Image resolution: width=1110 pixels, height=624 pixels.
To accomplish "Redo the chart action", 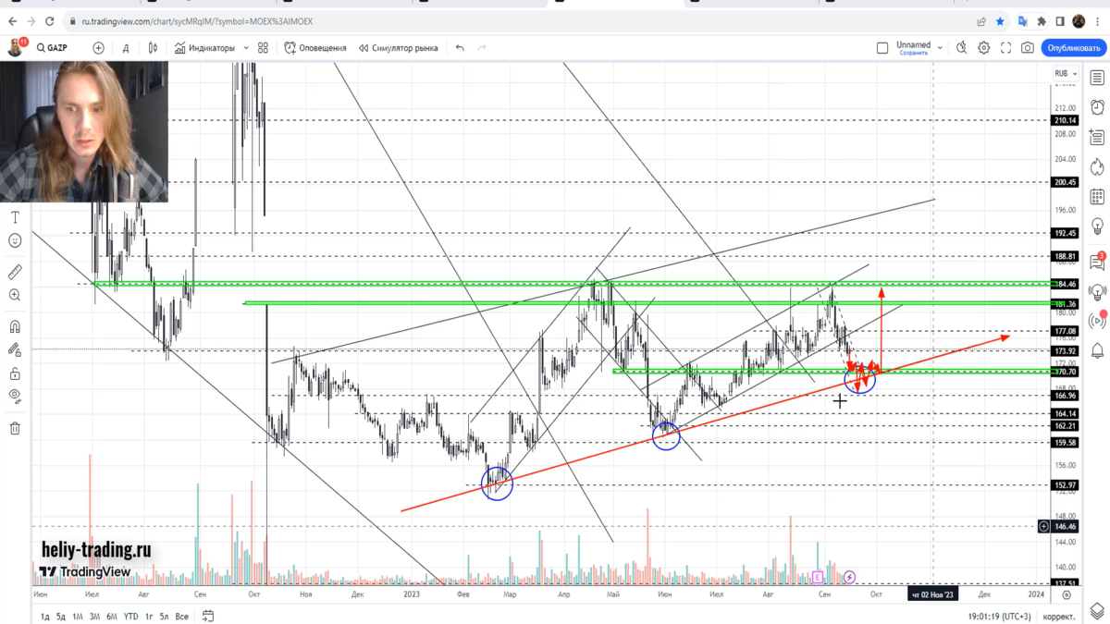I will tap(482, 48).
